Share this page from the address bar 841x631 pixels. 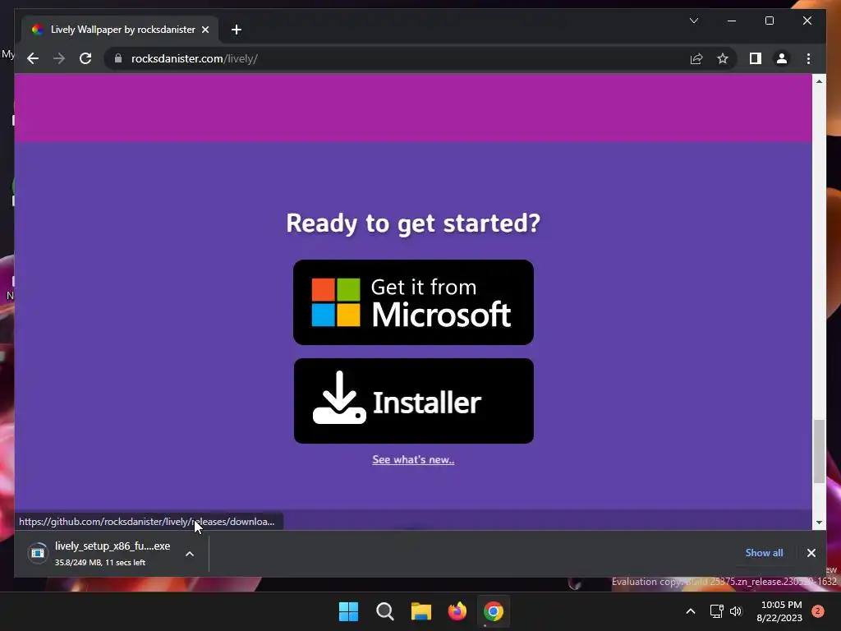pos(696,58)
